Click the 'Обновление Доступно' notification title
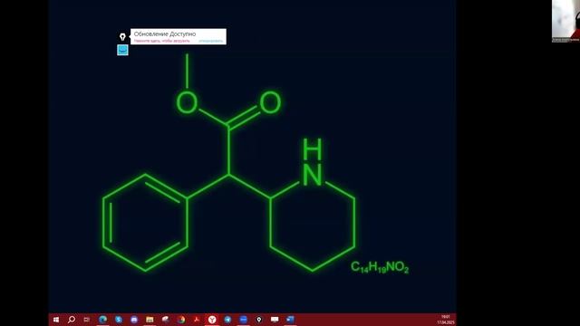 [165, 34]
